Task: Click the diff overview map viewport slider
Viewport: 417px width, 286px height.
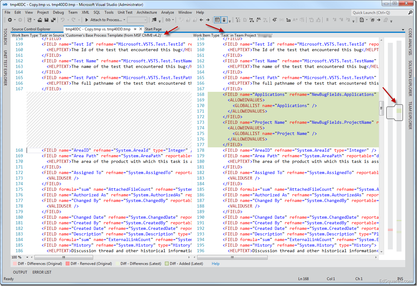Action: point(394,112)
